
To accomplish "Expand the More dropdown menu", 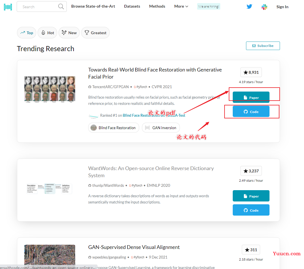I will pyautogui.click(x=181, y=6).
